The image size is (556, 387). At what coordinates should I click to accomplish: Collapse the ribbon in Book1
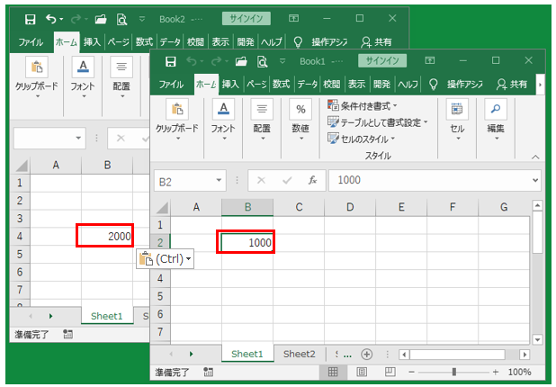pyautogui.click(x=535, y=157)
